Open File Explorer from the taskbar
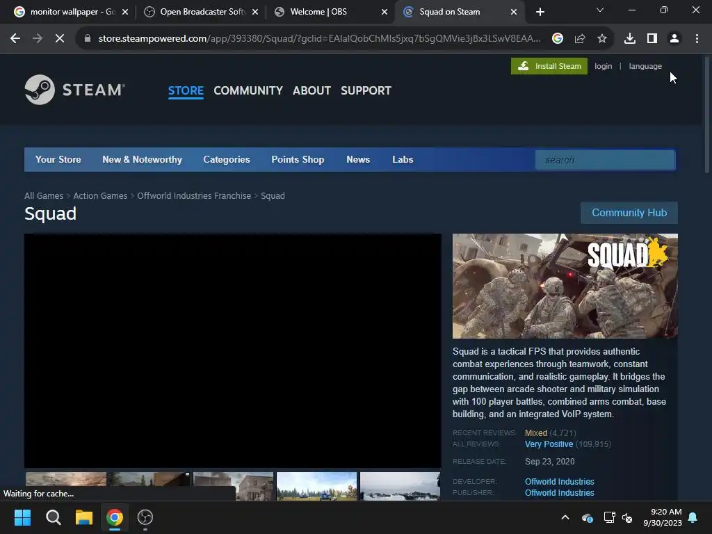This screenshot has height=534, width=712. 84,517
